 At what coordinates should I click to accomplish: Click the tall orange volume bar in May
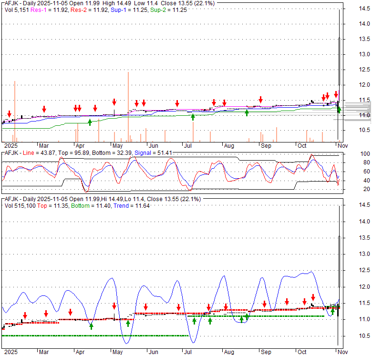(x=128, y=106)
